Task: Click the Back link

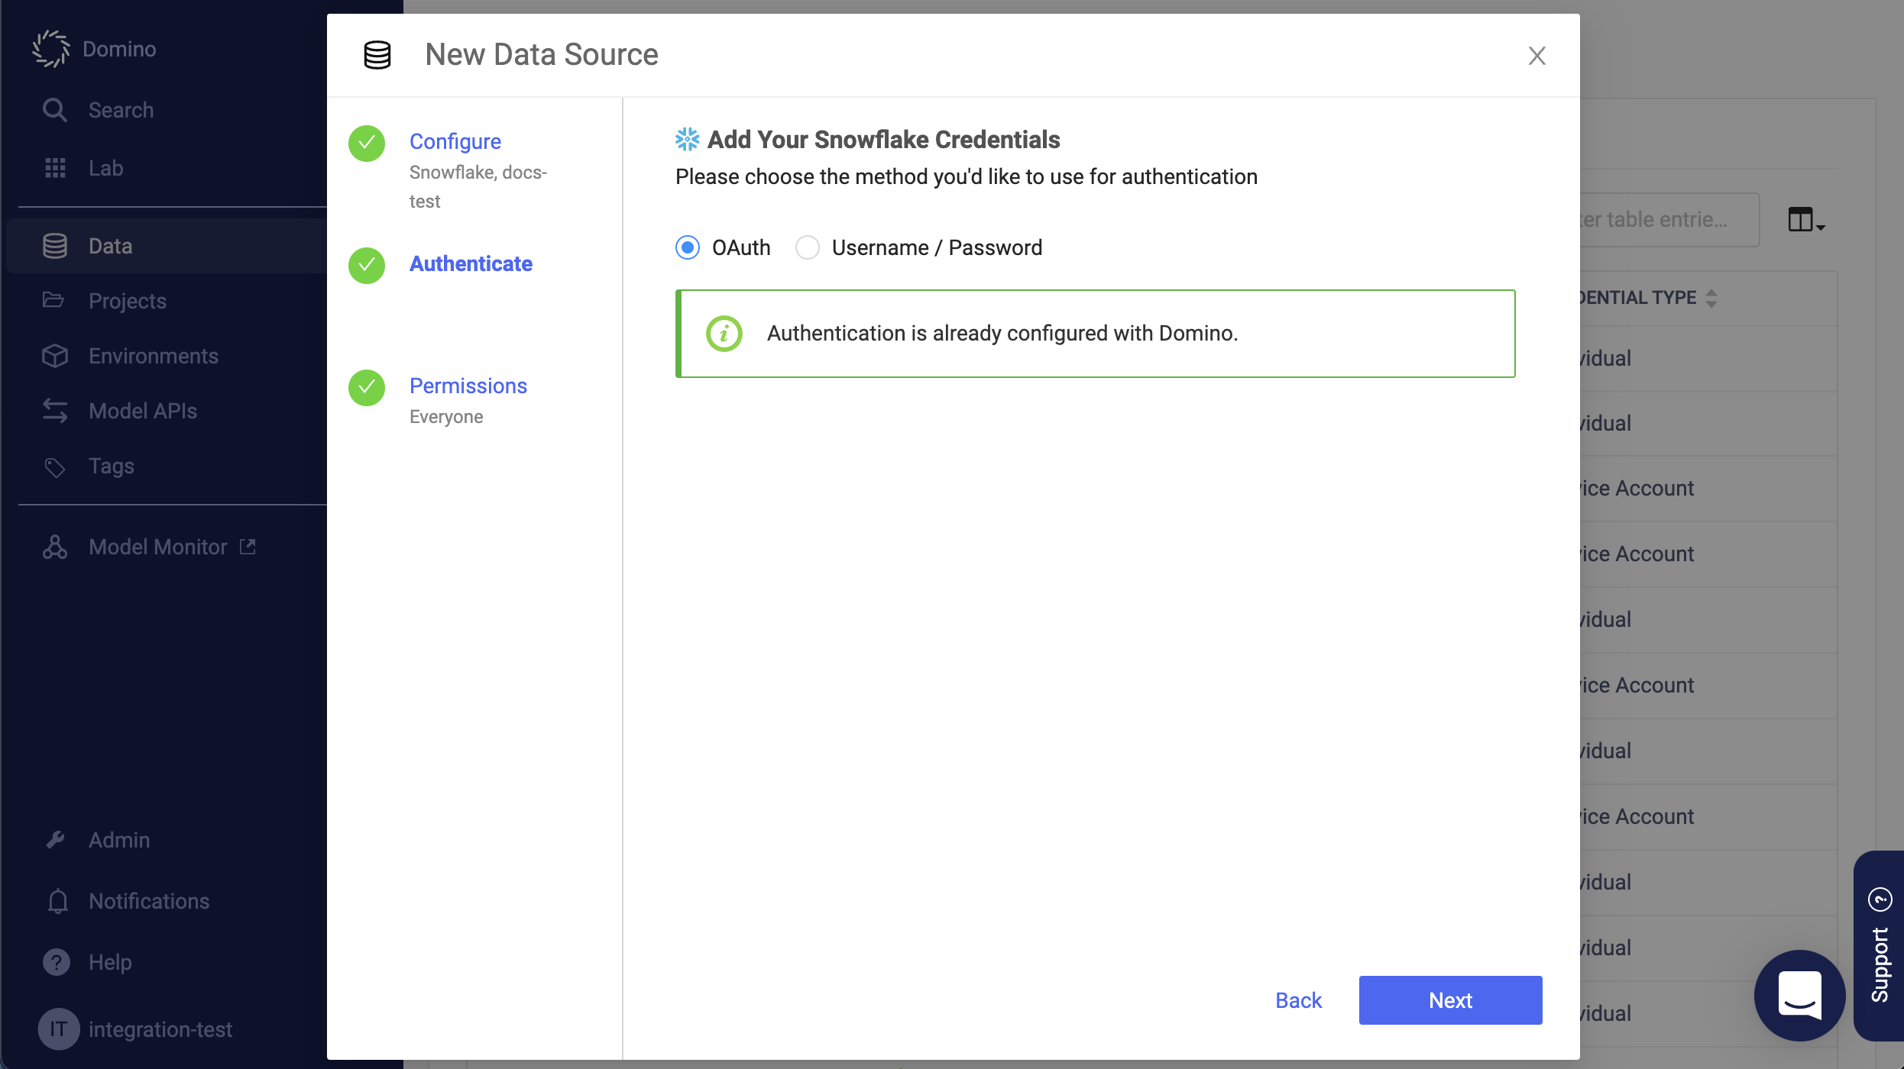Action: click(x=1298, y=1000)
